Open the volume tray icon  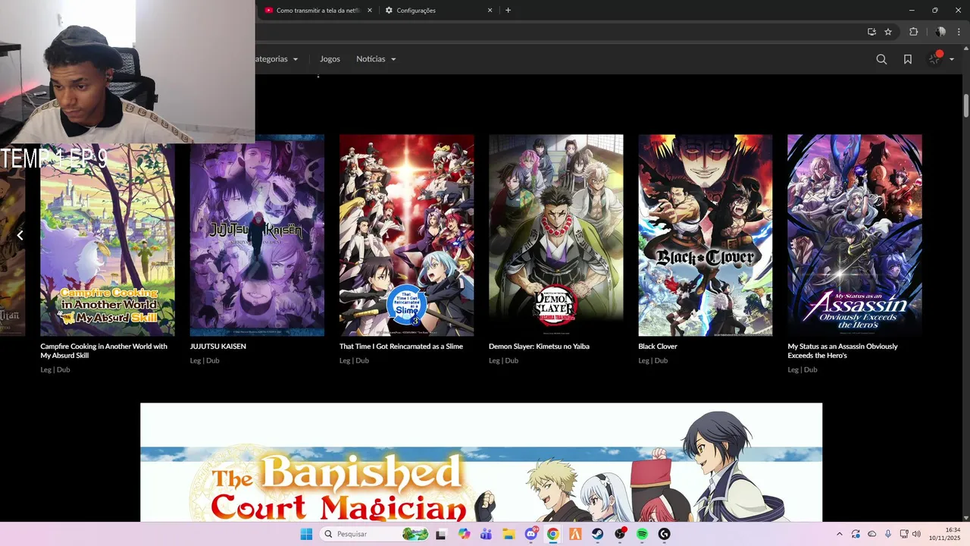[916, 534]
